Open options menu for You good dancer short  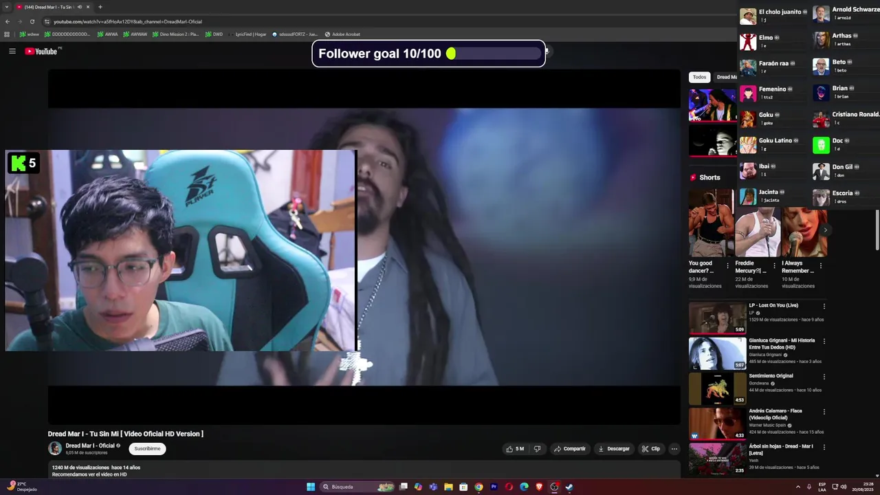[x=728, y=265]
